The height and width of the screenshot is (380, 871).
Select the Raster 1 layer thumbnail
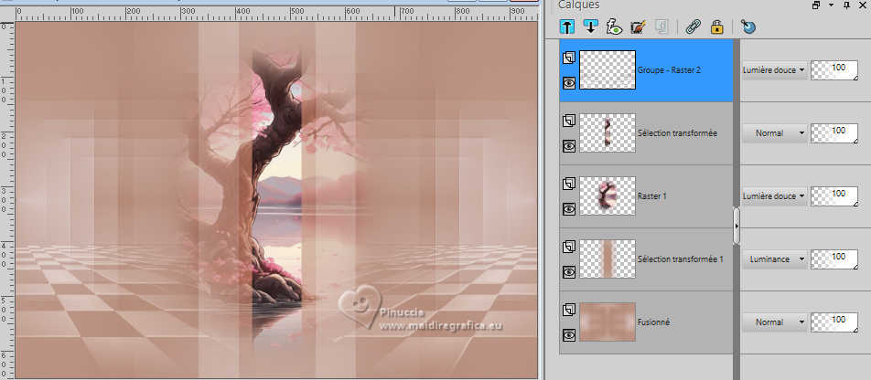(608, 195)
